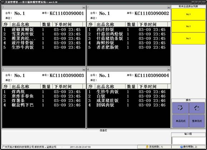This screenshot has height=150, width=207.
Task: Close order panel KC11103090004
Action: tap(169, 69)
